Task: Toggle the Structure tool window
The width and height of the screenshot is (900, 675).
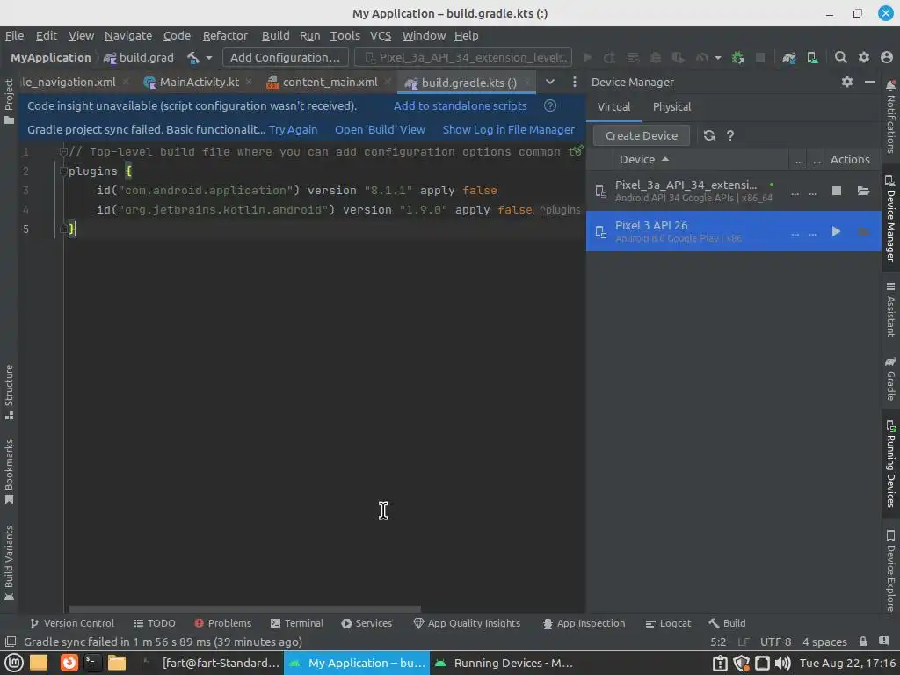Action: tap(9, 391)
